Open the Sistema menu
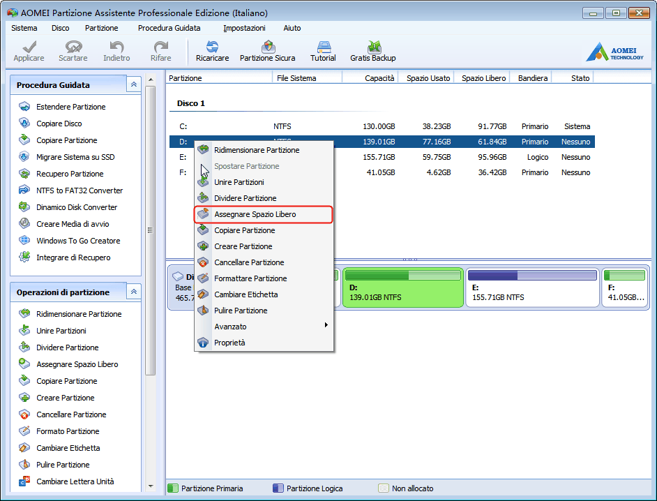 click(24, 28)
